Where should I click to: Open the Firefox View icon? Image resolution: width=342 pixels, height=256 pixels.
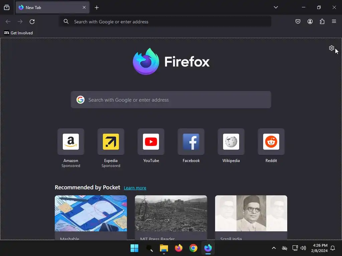(7, 7)
